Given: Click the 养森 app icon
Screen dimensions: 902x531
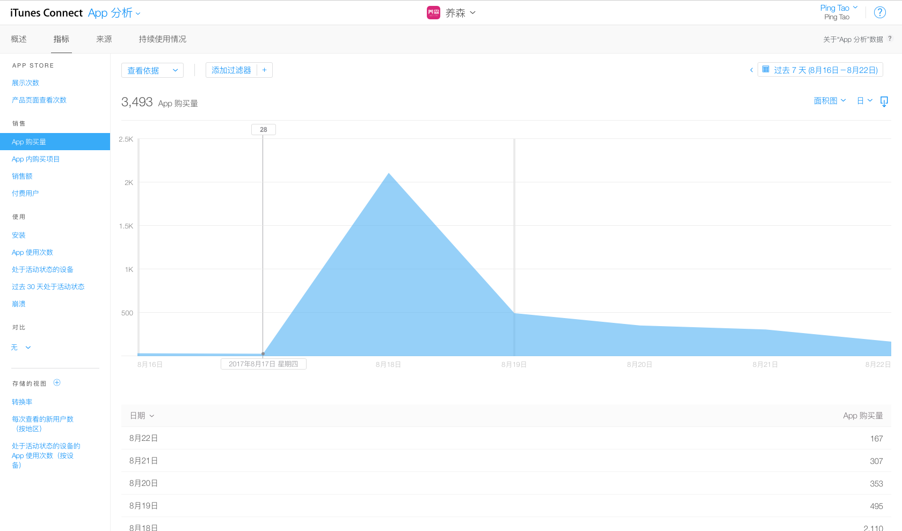Looking at the screenshot, I should pyautogui.click(x=433, y=13).
